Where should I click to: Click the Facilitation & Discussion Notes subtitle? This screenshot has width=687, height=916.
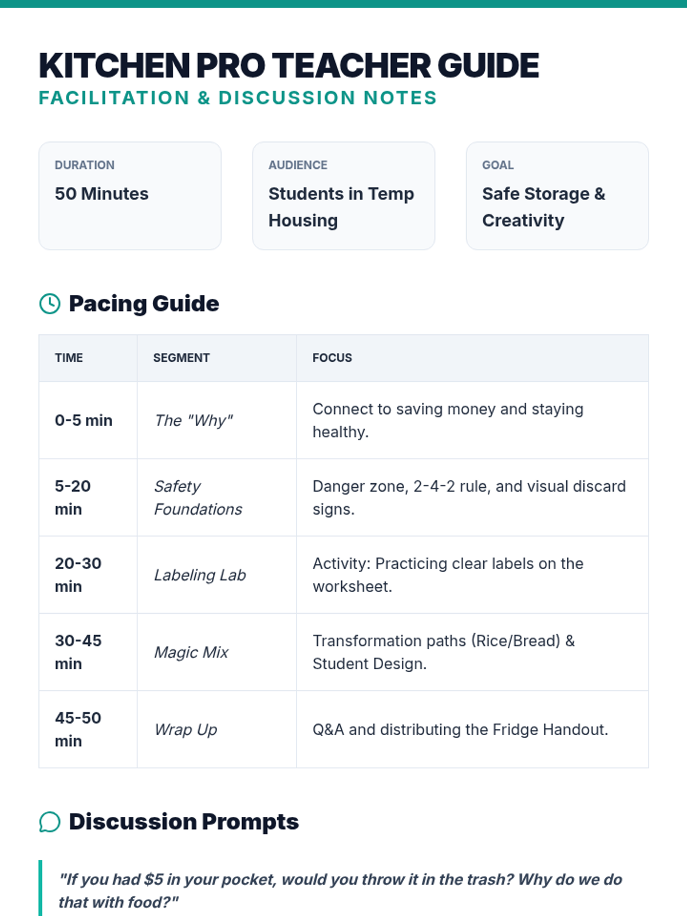pyautogui.click(x=238, y=98)
